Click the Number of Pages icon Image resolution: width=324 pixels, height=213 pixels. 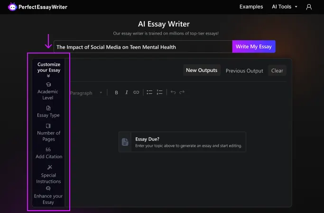click(48, 126)
